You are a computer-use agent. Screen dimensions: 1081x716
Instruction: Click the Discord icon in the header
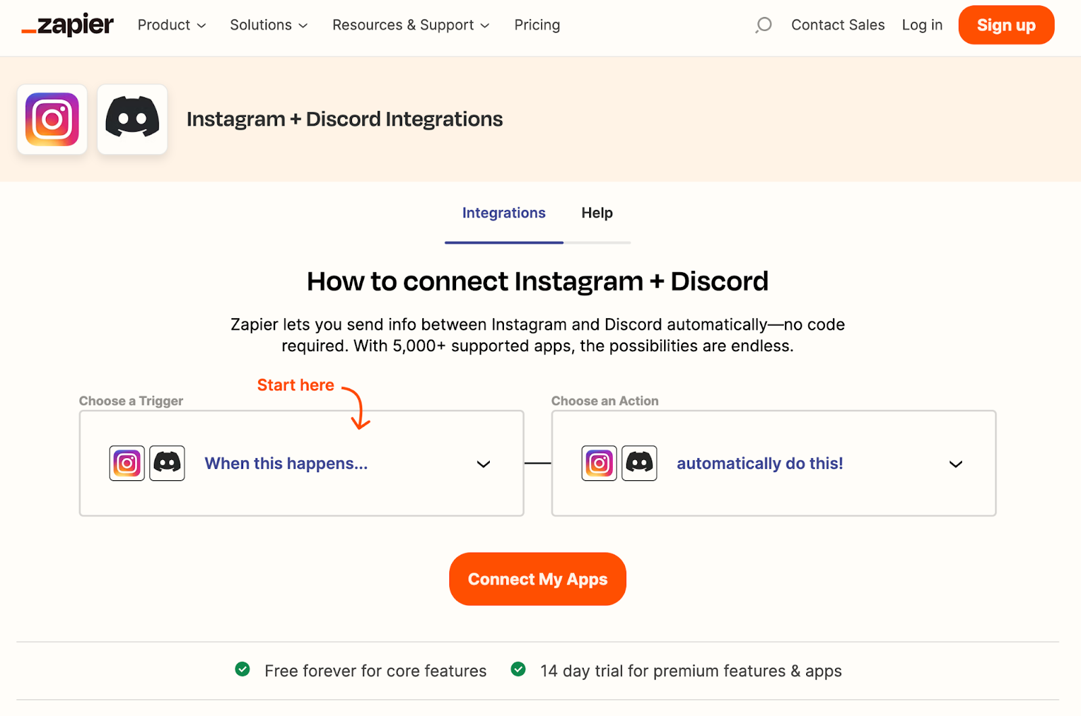pyautogui.click(x=132, y=119)
